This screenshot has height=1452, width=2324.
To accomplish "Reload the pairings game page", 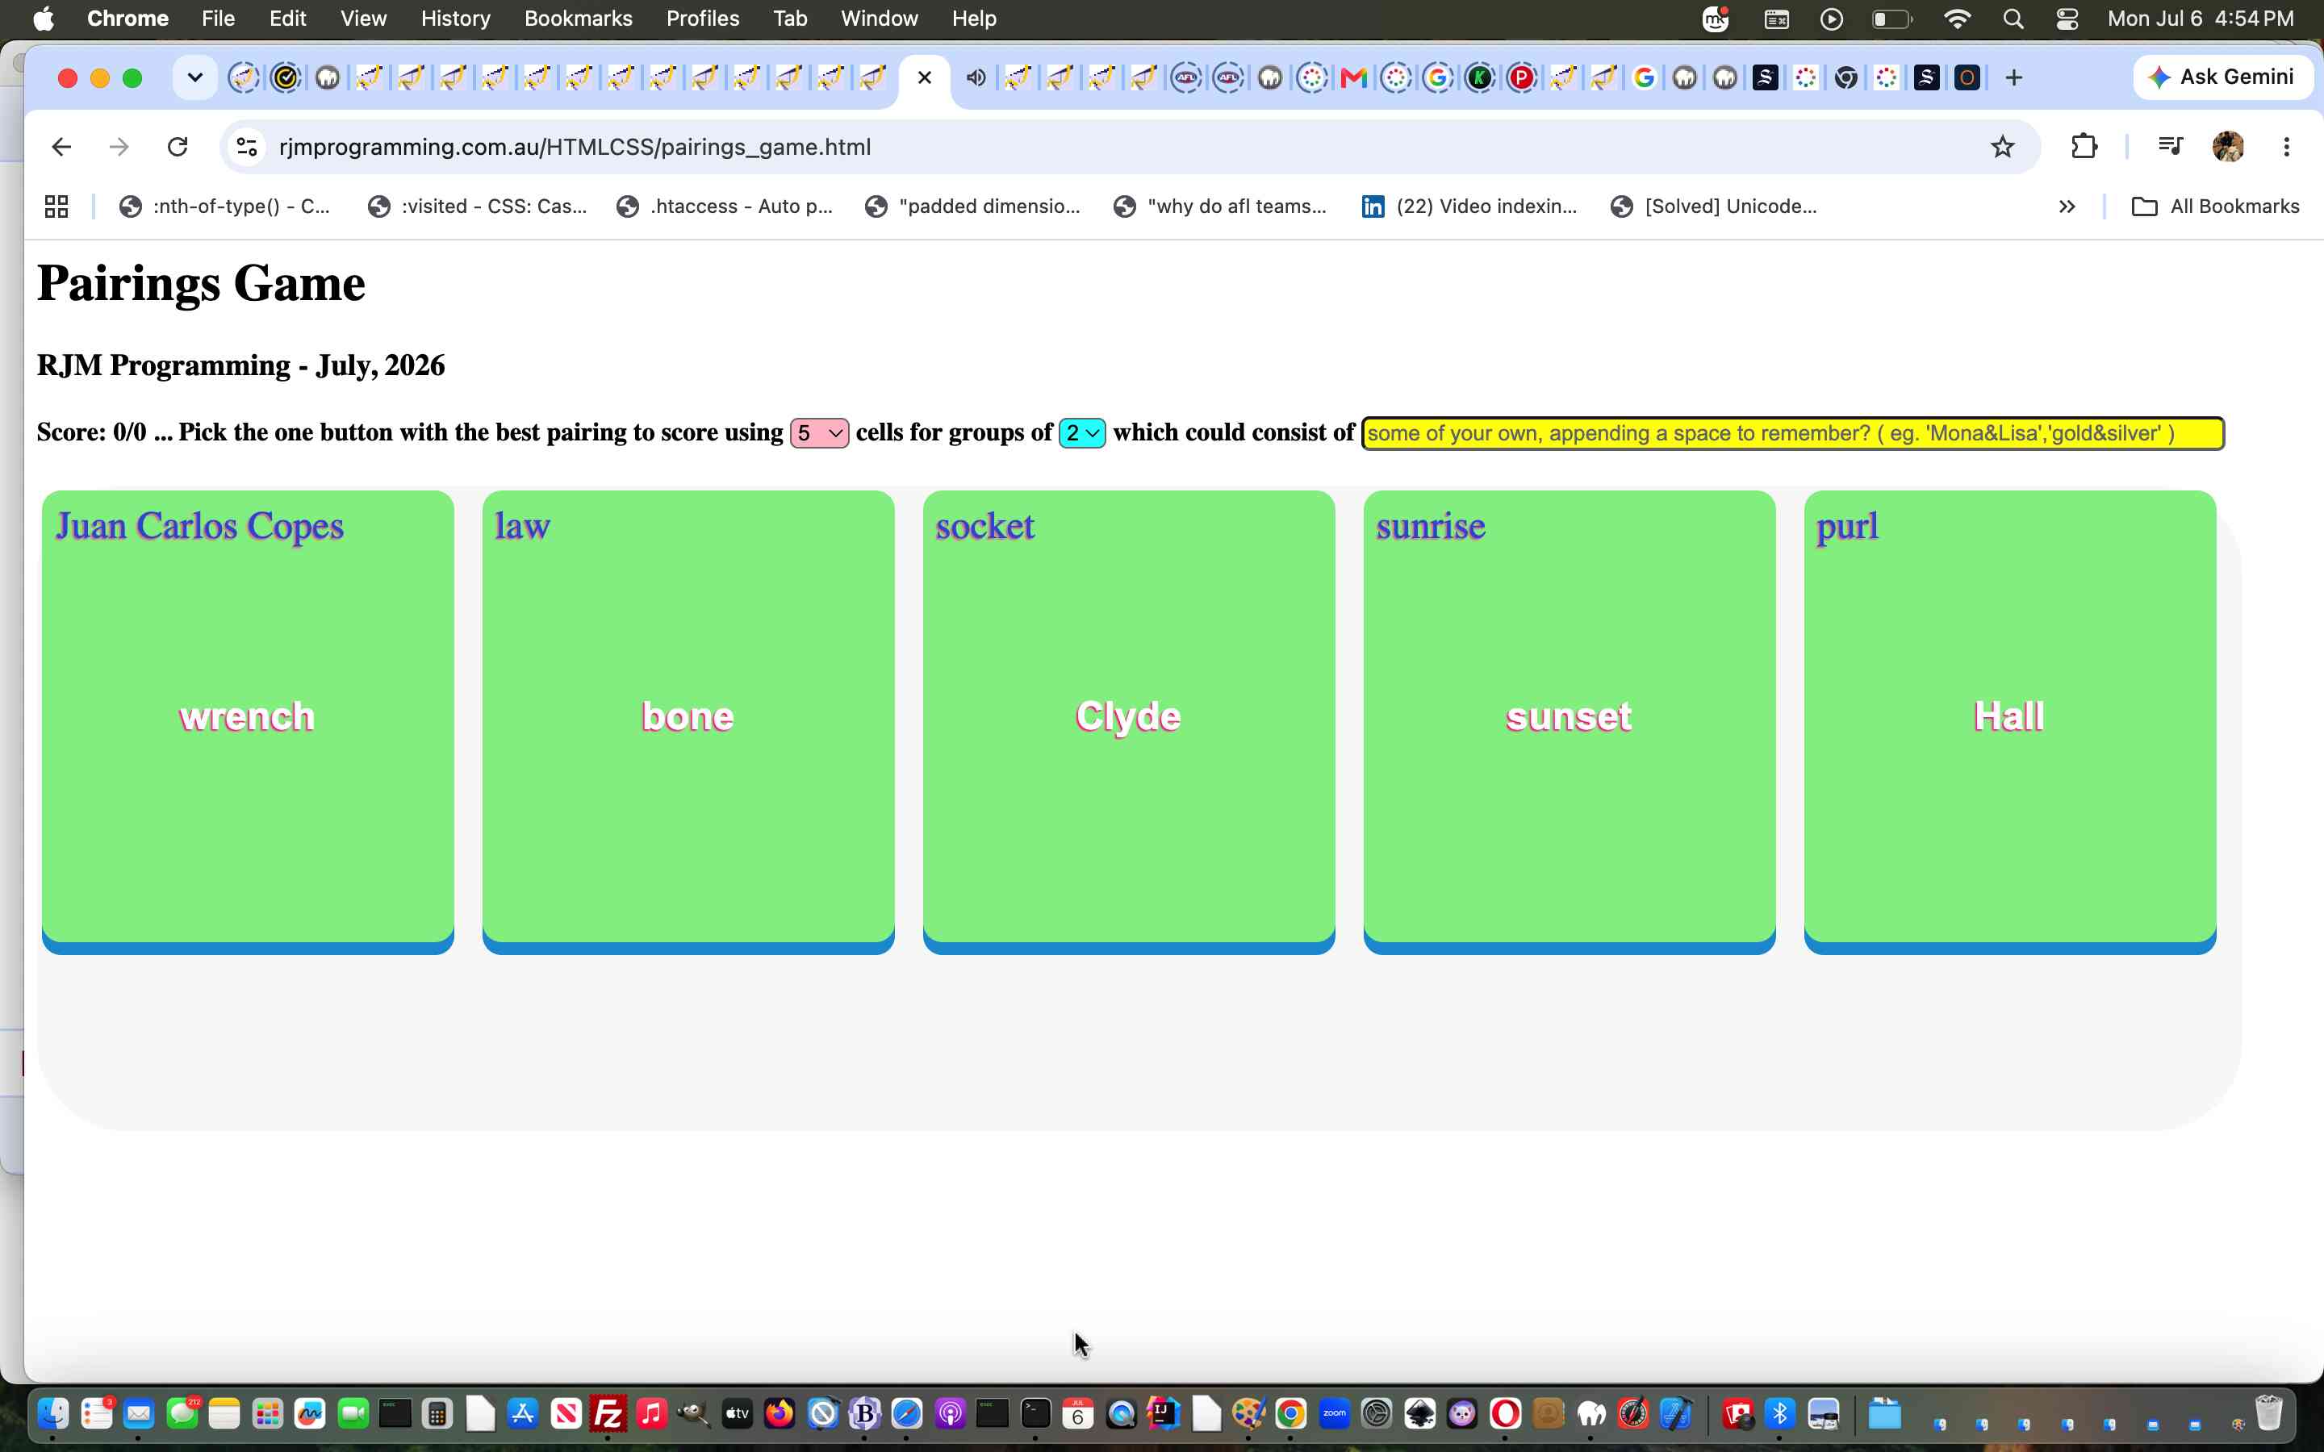I will click(178, 147).
